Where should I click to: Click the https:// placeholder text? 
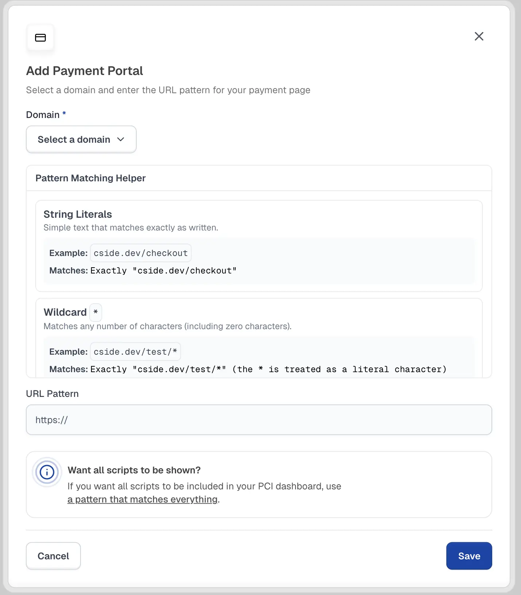(51, 420)
